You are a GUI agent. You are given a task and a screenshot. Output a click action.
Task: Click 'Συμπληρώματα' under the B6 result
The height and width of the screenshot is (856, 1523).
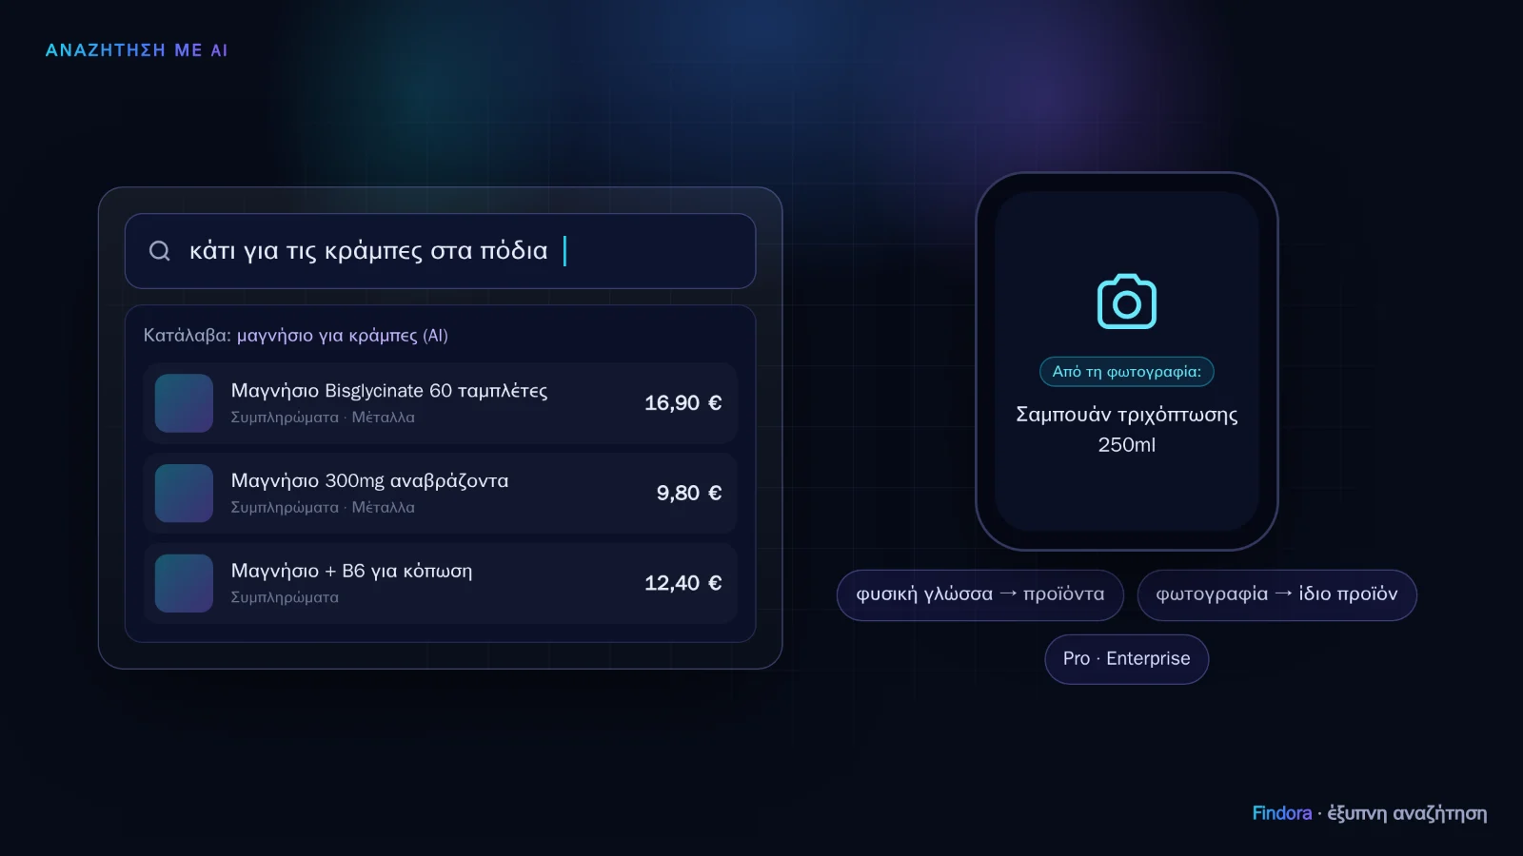coord(285,598)
